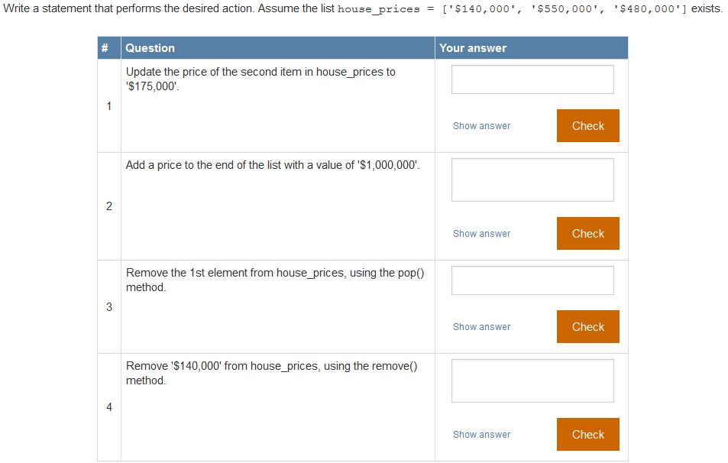Click Check for question 1
This screenshot has width=728, height=463.
587,125
